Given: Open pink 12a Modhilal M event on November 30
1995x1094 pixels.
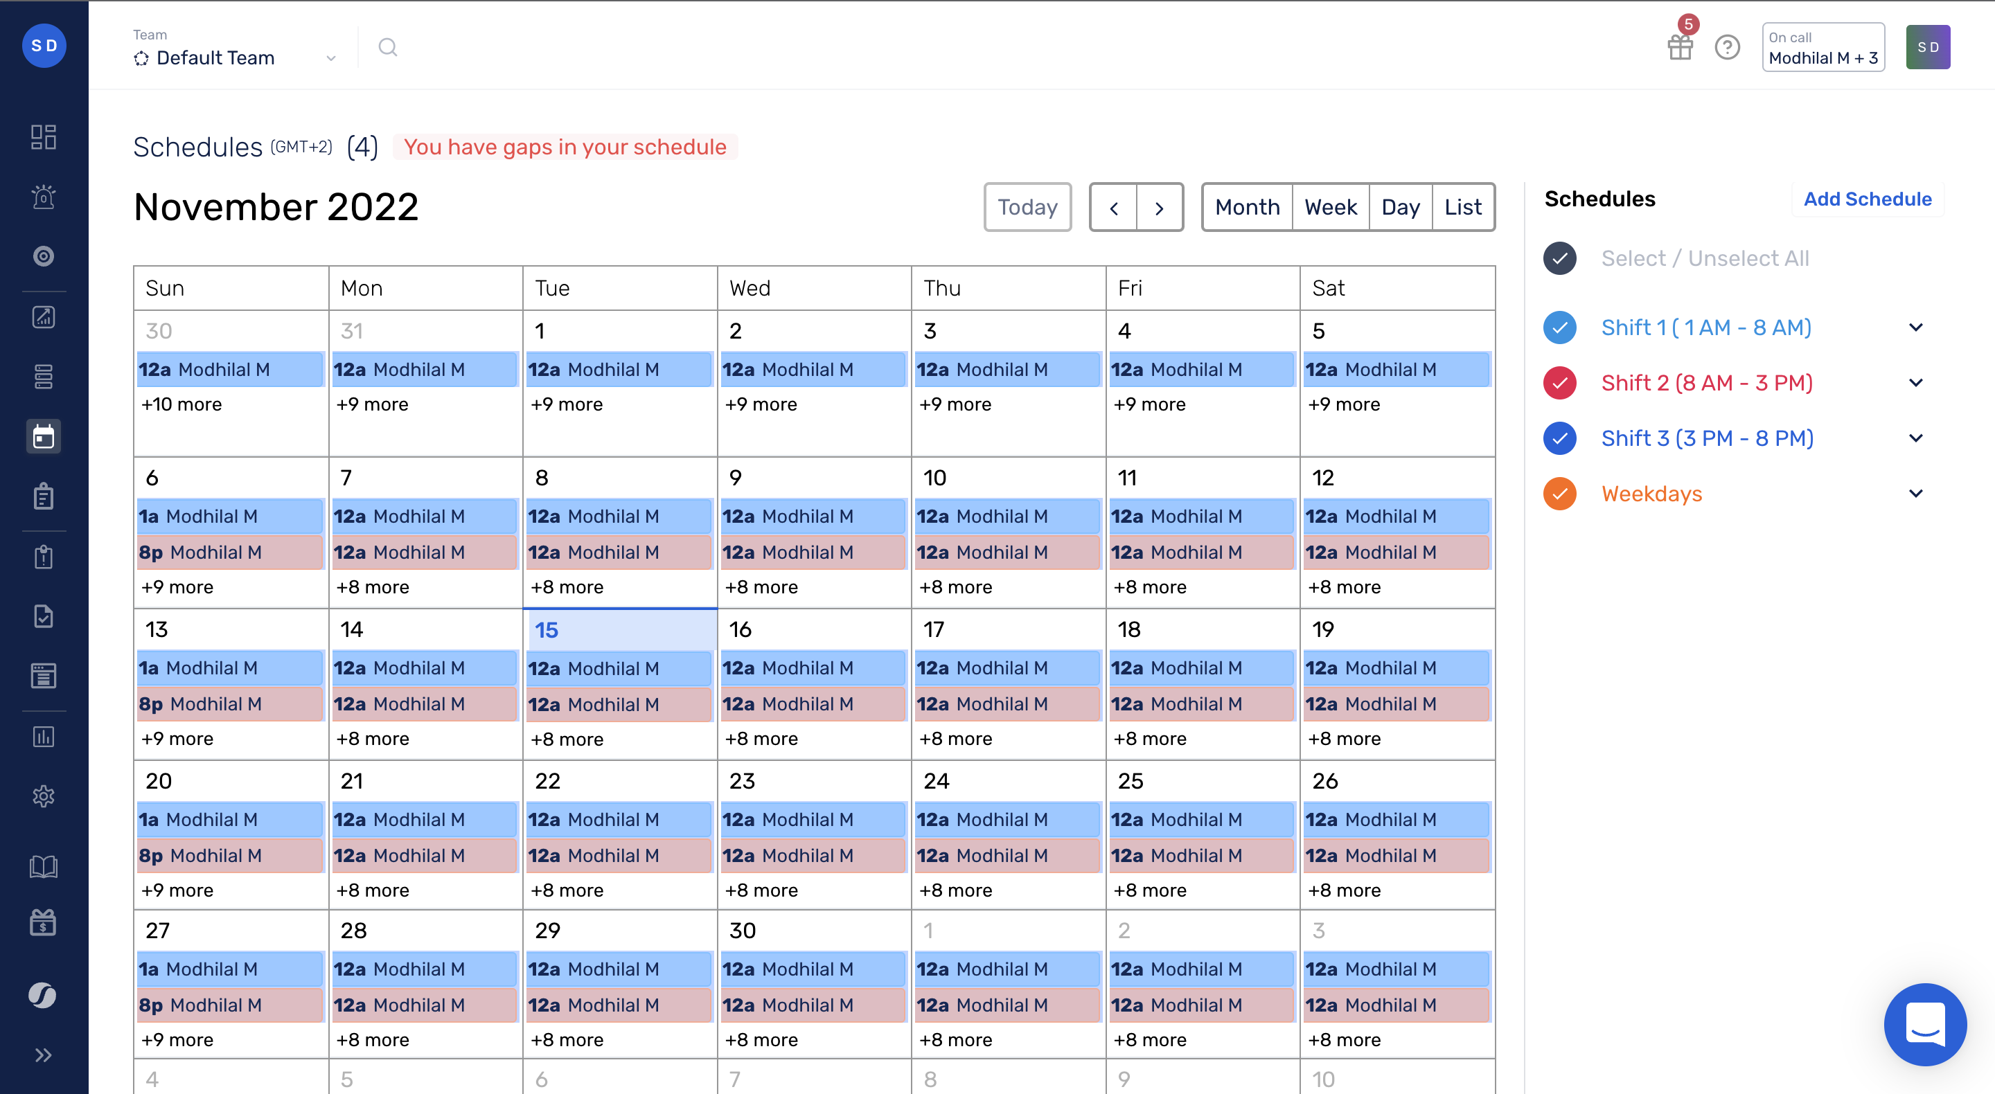Looking at the screenshot, I should click(x=813, y=1005).
